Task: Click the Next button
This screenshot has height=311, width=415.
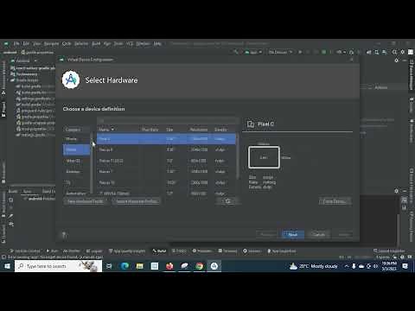Action: 293,234
